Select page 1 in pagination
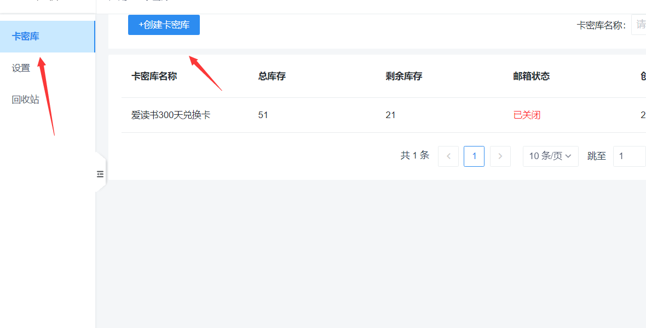The height and width of the screenshot is (328, 646). tap(474, 156)
